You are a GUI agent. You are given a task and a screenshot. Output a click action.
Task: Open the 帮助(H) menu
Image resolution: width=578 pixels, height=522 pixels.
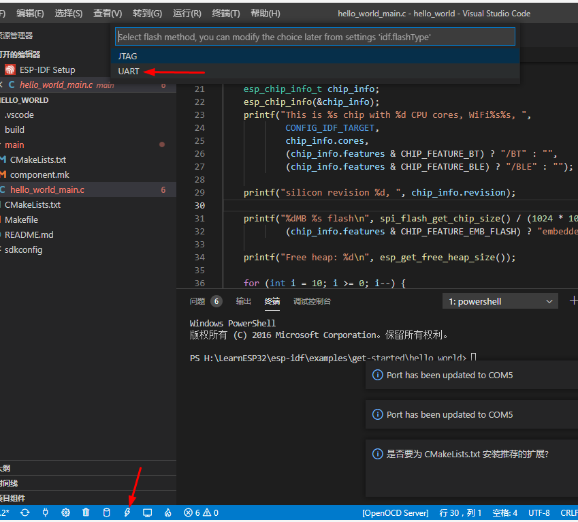[x=266, y=14]
